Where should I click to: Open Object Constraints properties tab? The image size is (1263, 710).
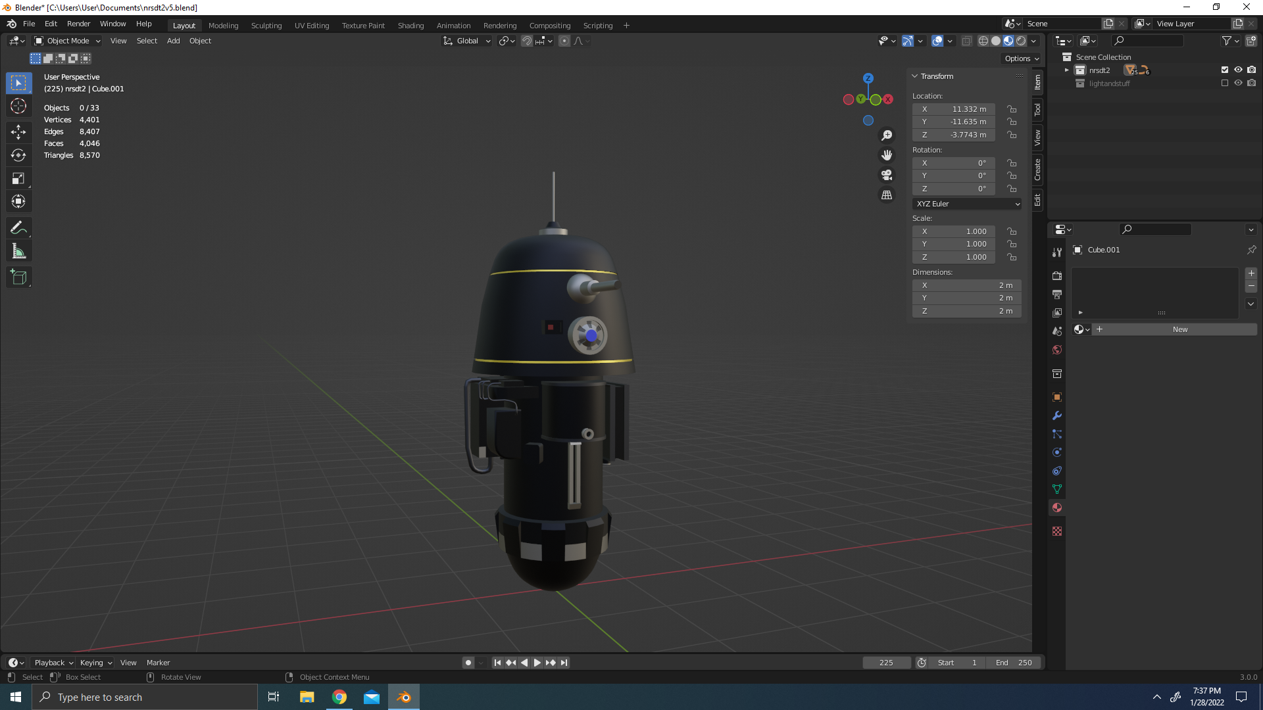pyautogui.click(x=1057, y=471)
